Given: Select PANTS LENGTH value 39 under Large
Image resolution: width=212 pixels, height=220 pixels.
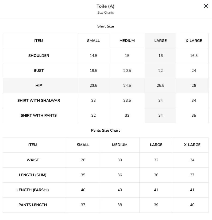Looking at the screenshot, I should [156, 205].
